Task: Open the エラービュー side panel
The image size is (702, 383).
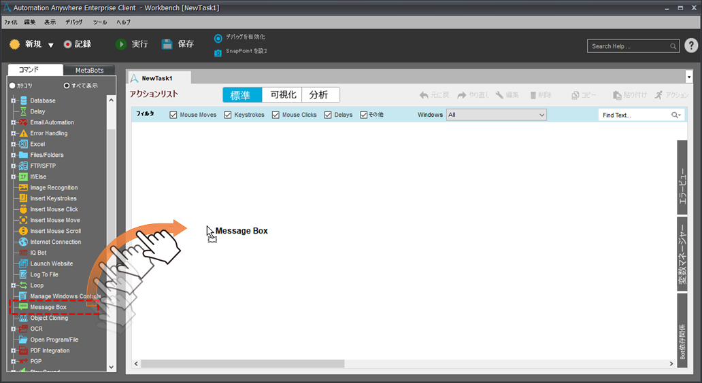Action: tap(682, 177)
